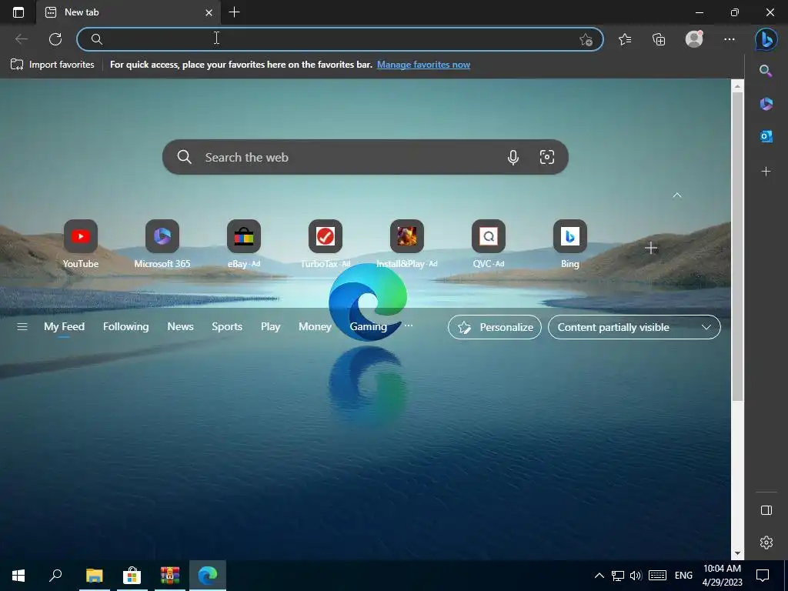Select the New tab tab

tap(129, 12)
